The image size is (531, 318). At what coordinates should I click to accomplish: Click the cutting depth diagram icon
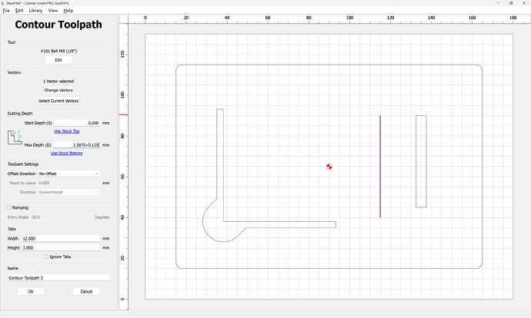point(15,137)
